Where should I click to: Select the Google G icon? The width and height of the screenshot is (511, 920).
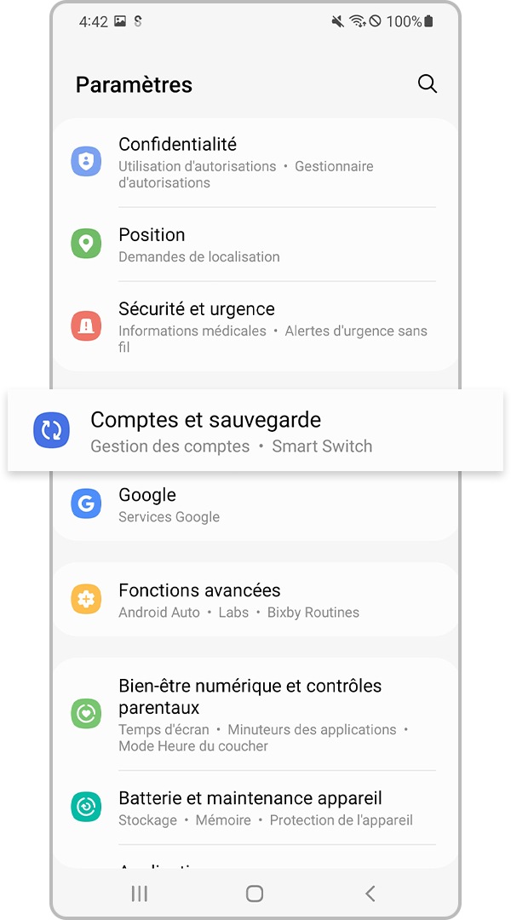click(x=86, y=504)
